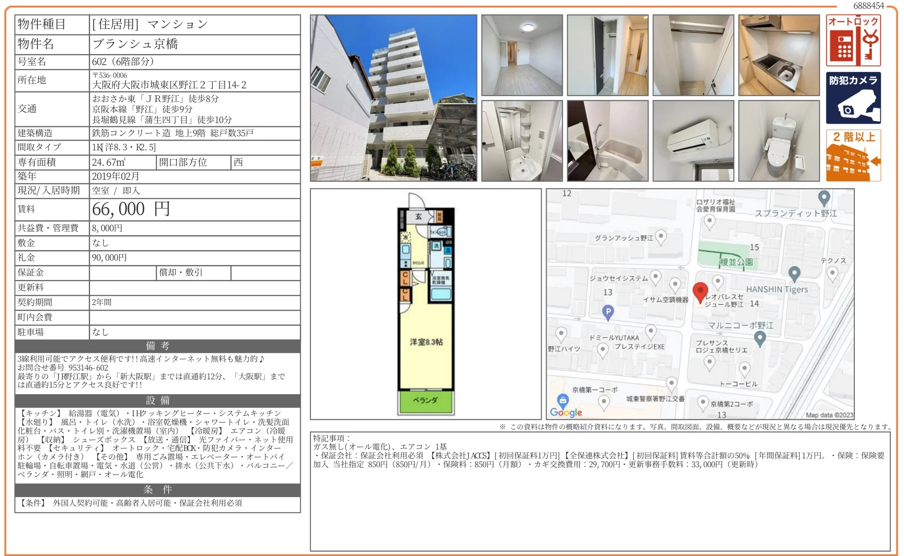Click the Map data ©2023 attribution
Viewport: 904px width, 556px height.
829,415
